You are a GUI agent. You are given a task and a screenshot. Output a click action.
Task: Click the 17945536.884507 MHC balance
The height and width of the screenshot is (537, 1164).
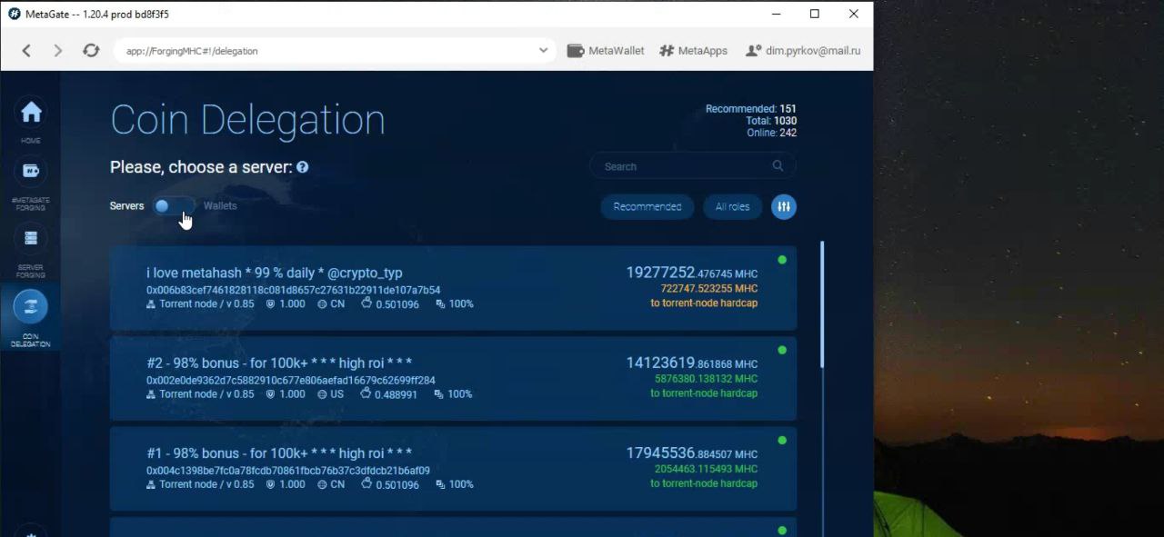[691, 452]
